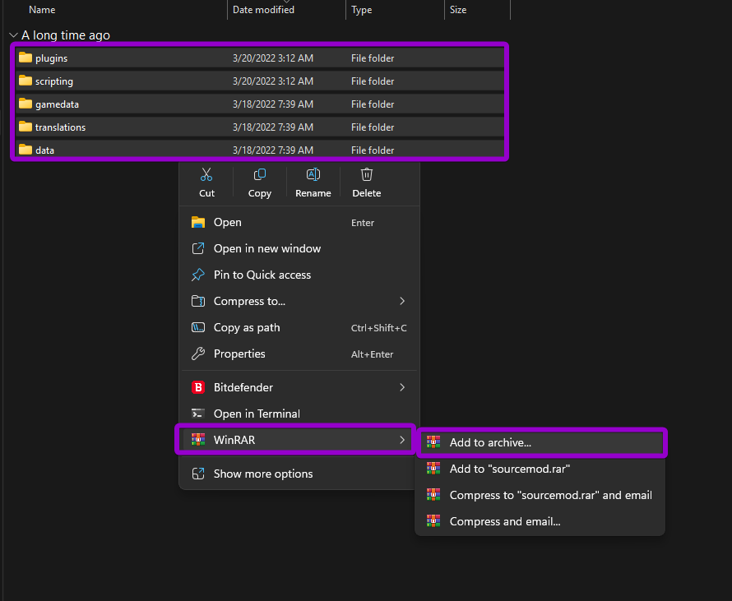Collapse the 'A long time ago' group

pos(12,35)
